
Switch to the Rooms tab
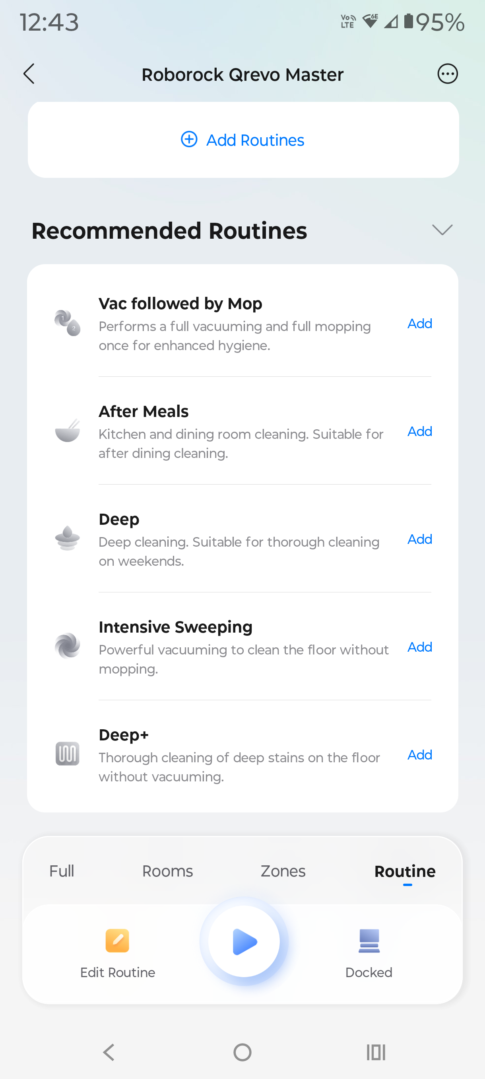coord(167,871)
